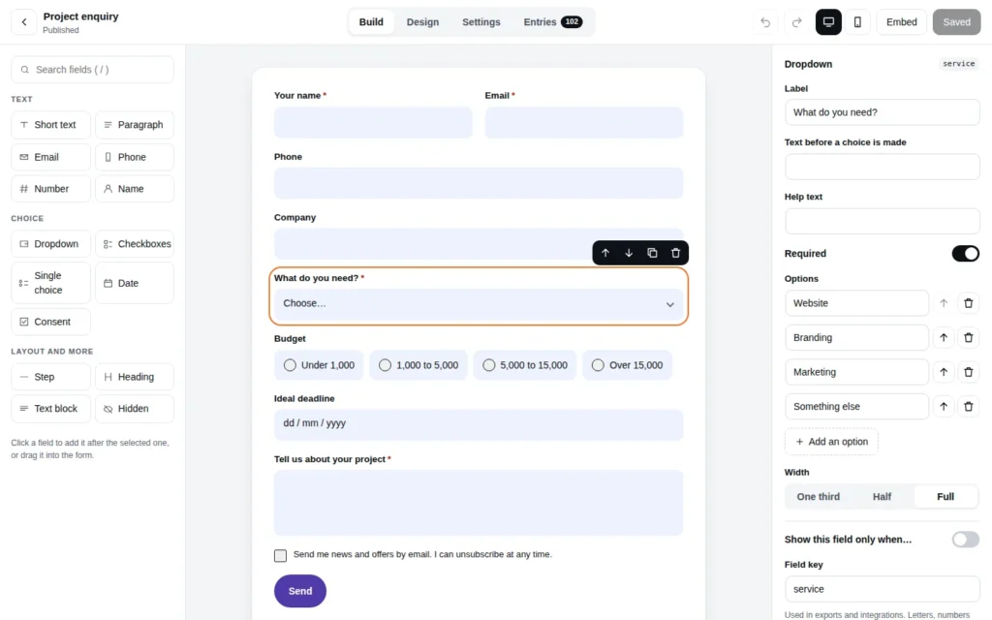Viewport: 992px width, 620px height.
Task: Delete the Marketing option
Action: (x=968, y=372)
